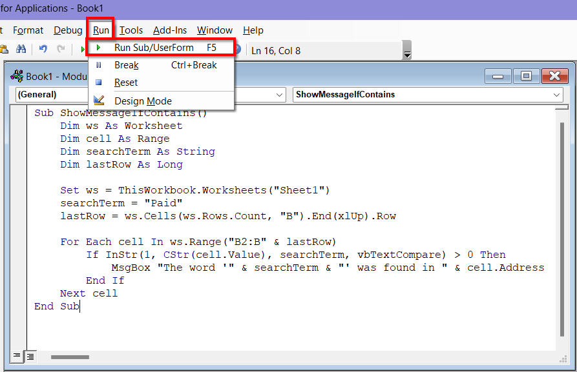The width and height of the screenshot is (577, 372).
Task: Click the Redo arrow icon
Action: coord(61,48)
